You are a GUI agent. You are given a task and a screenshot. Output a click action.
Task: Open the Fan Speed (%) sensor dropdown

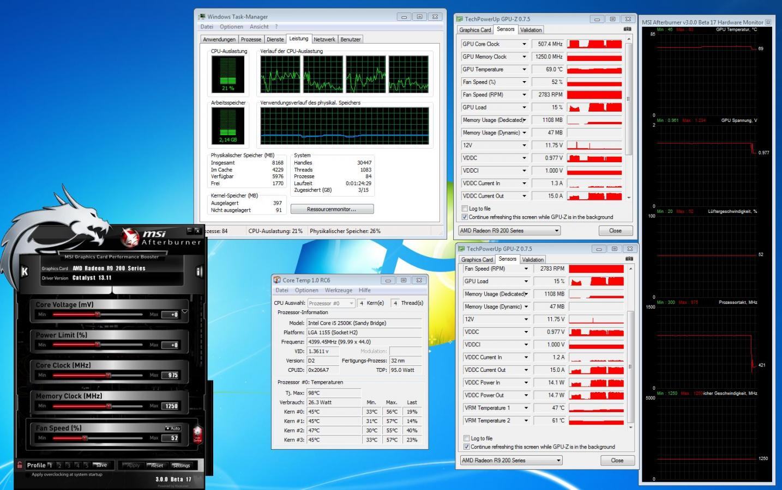point(525,82)
